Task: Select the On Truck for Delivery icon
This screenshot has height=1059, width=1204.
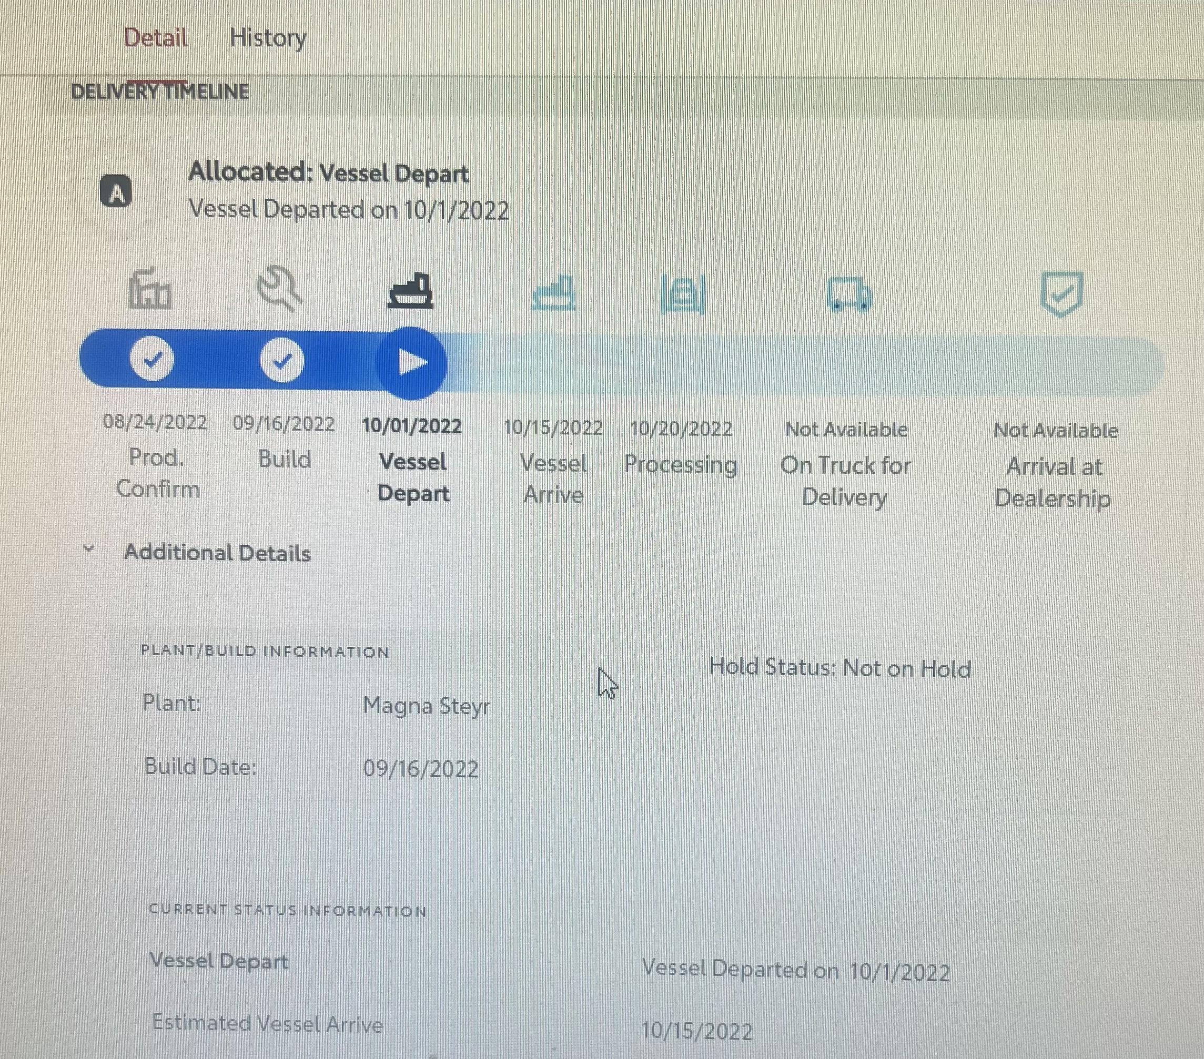Action: pos(849,294)
